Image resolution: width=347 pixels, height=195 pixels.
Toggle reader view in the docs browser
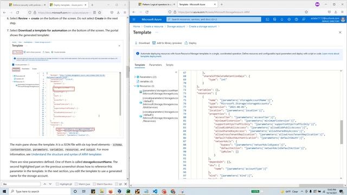94,12
